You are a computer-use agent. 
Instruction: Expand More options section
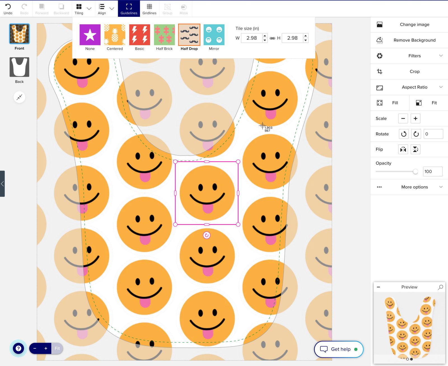(x=414, y=187)
